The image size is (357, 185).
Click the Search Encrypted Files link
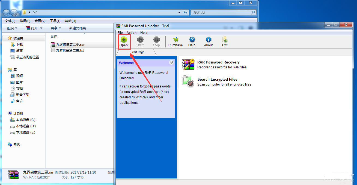click(217, 80)
